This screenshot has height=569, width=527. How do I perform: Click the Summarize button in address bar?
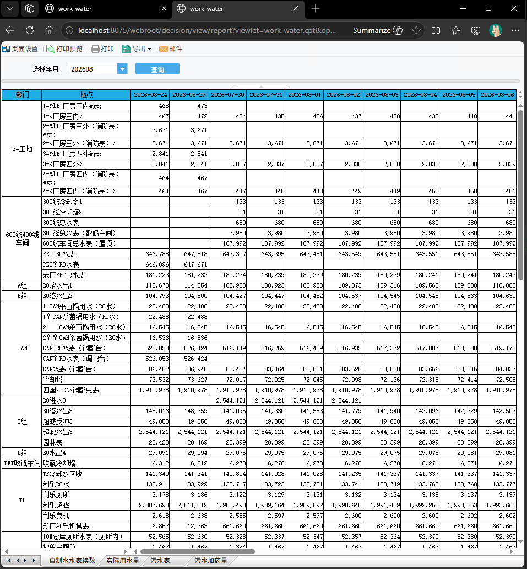click(x=378, y=30)
